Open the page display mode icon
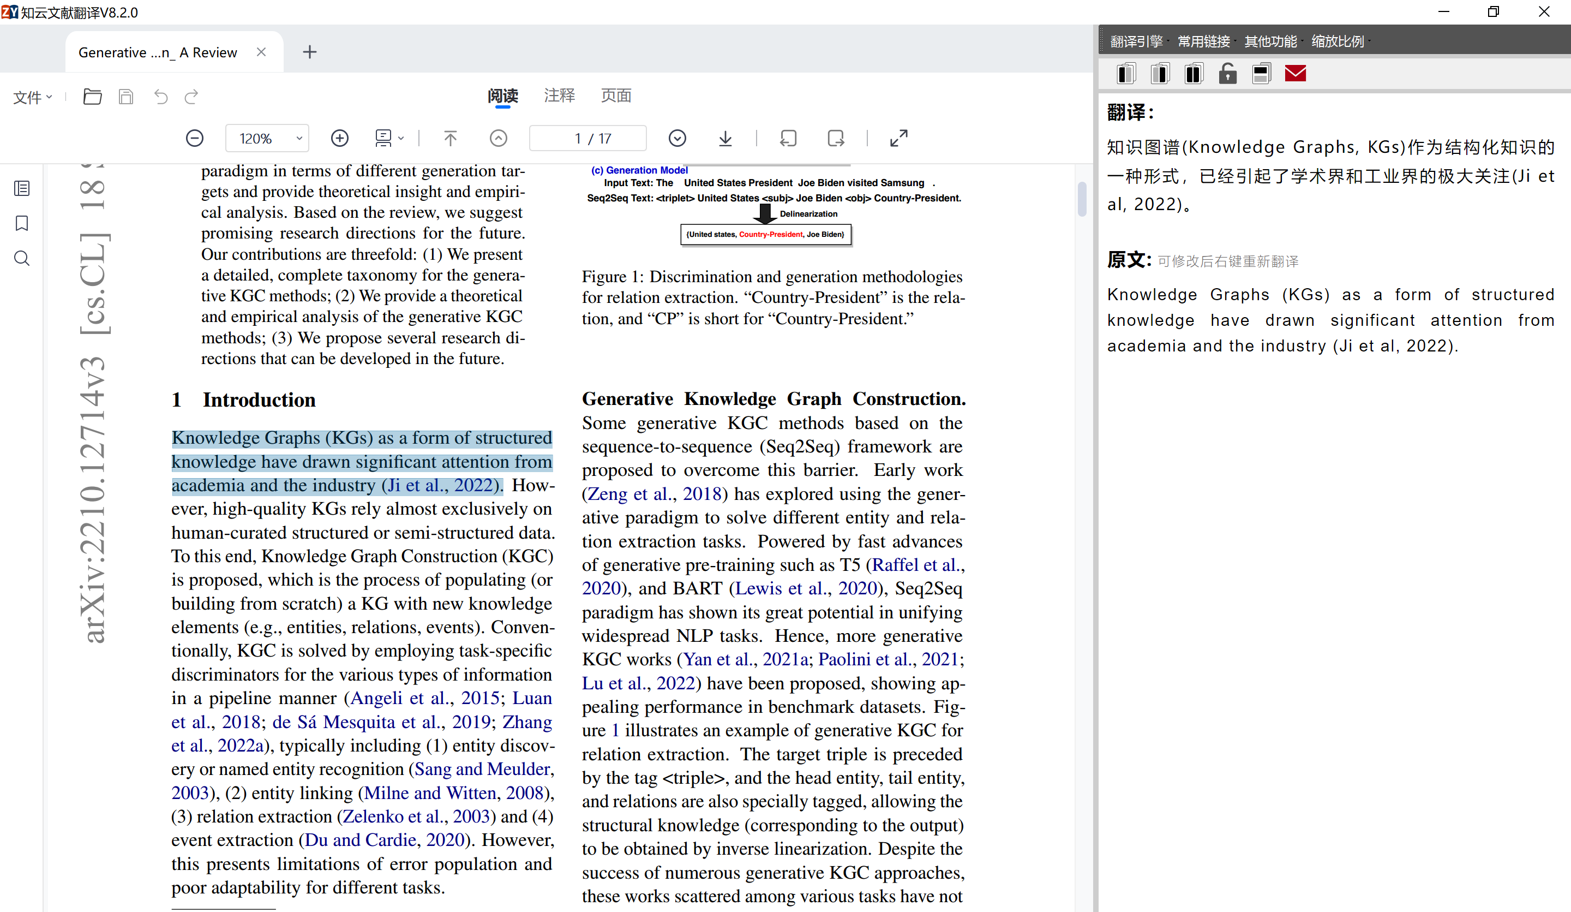Image resolution: width=1571 pixels, height=912 pixels. point(383,138)
